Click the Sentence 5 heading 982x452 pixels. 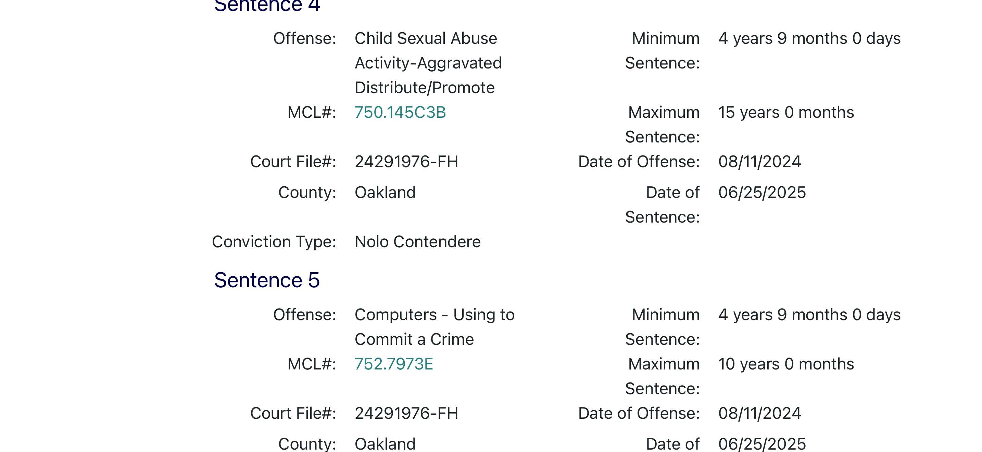point(267,280)
